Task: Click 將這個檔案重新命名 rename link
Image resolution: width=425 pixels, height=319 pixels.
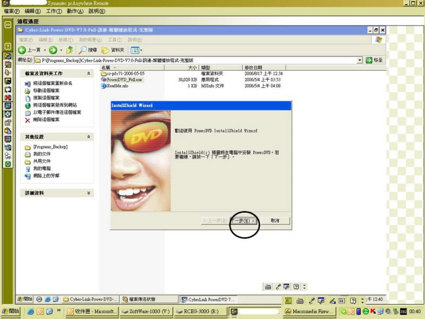Action: [x=53, y=83]
